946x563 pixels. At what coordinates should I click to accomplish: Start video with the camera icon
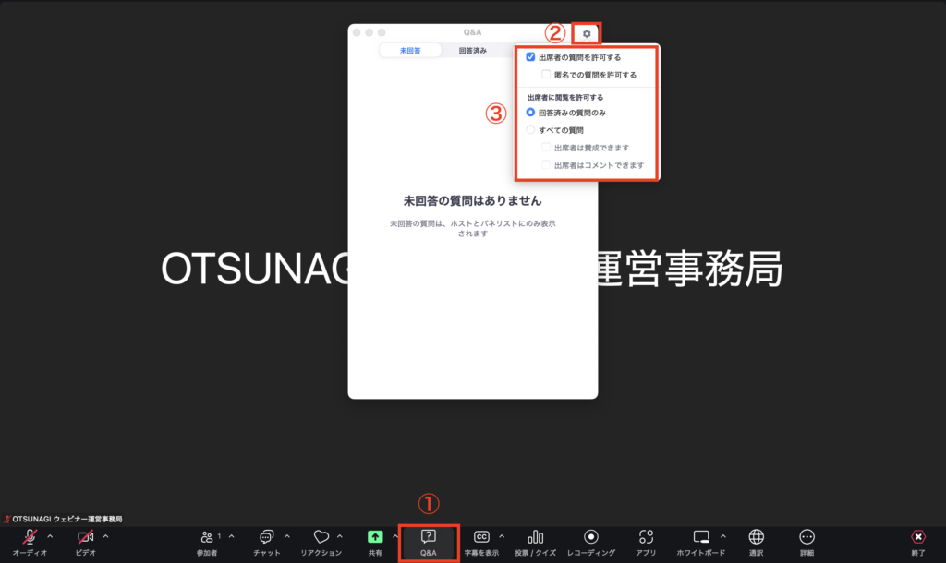click(x=85, y=537)
